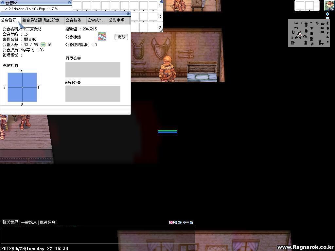The image size is (335, 251).
Task: Click leader name 觀音MA in guild info
Action: [x=30, y=40]
